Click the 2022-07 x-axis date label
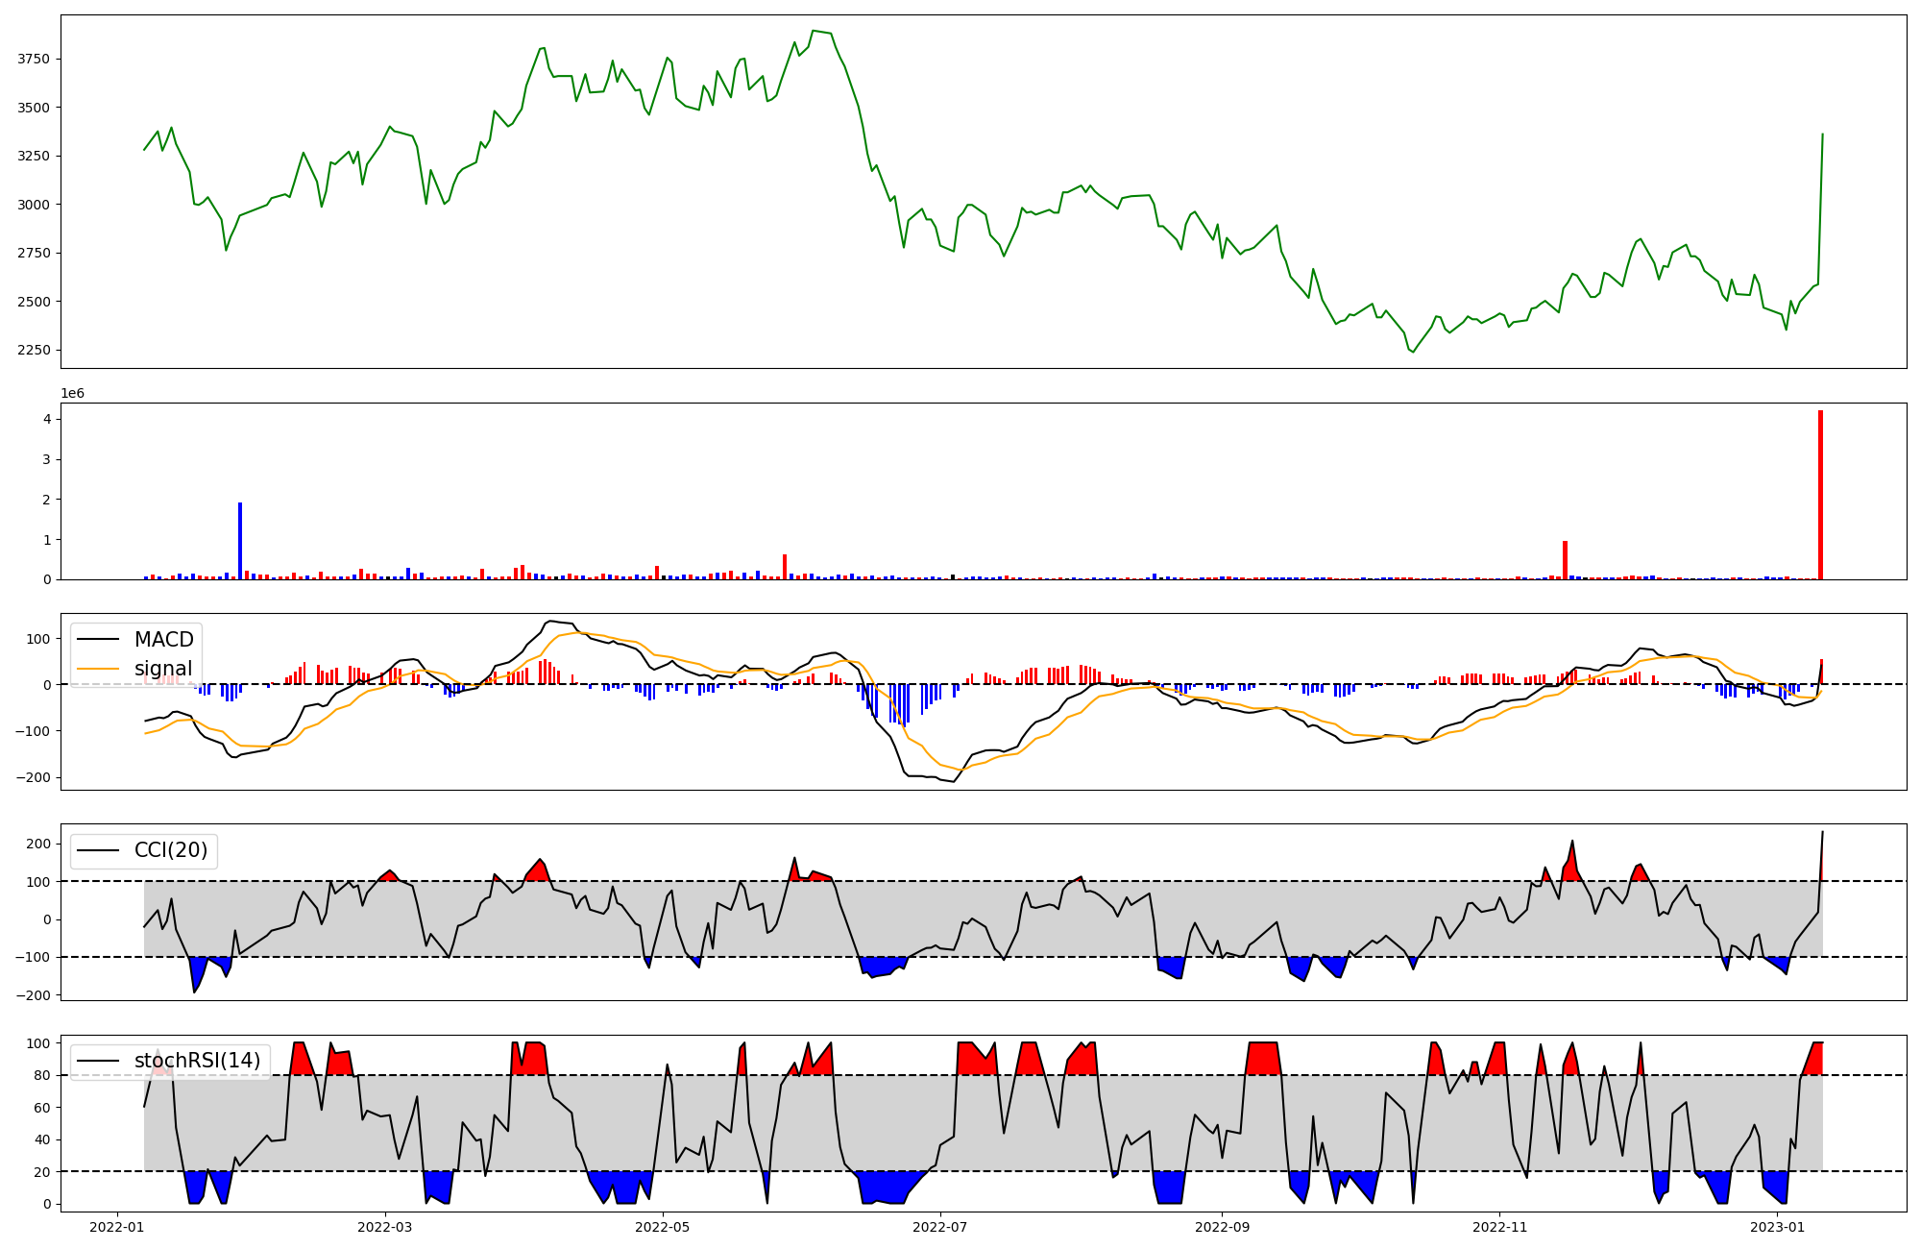1921x1249 pixels. pyautogui.click(x=940, y=1227)
